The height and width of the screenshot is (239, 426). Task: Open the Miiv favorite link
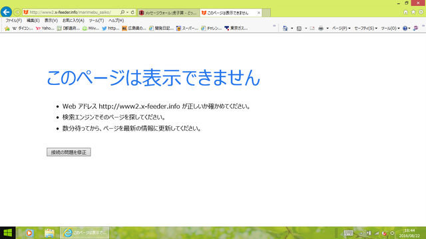pos(91,28)
